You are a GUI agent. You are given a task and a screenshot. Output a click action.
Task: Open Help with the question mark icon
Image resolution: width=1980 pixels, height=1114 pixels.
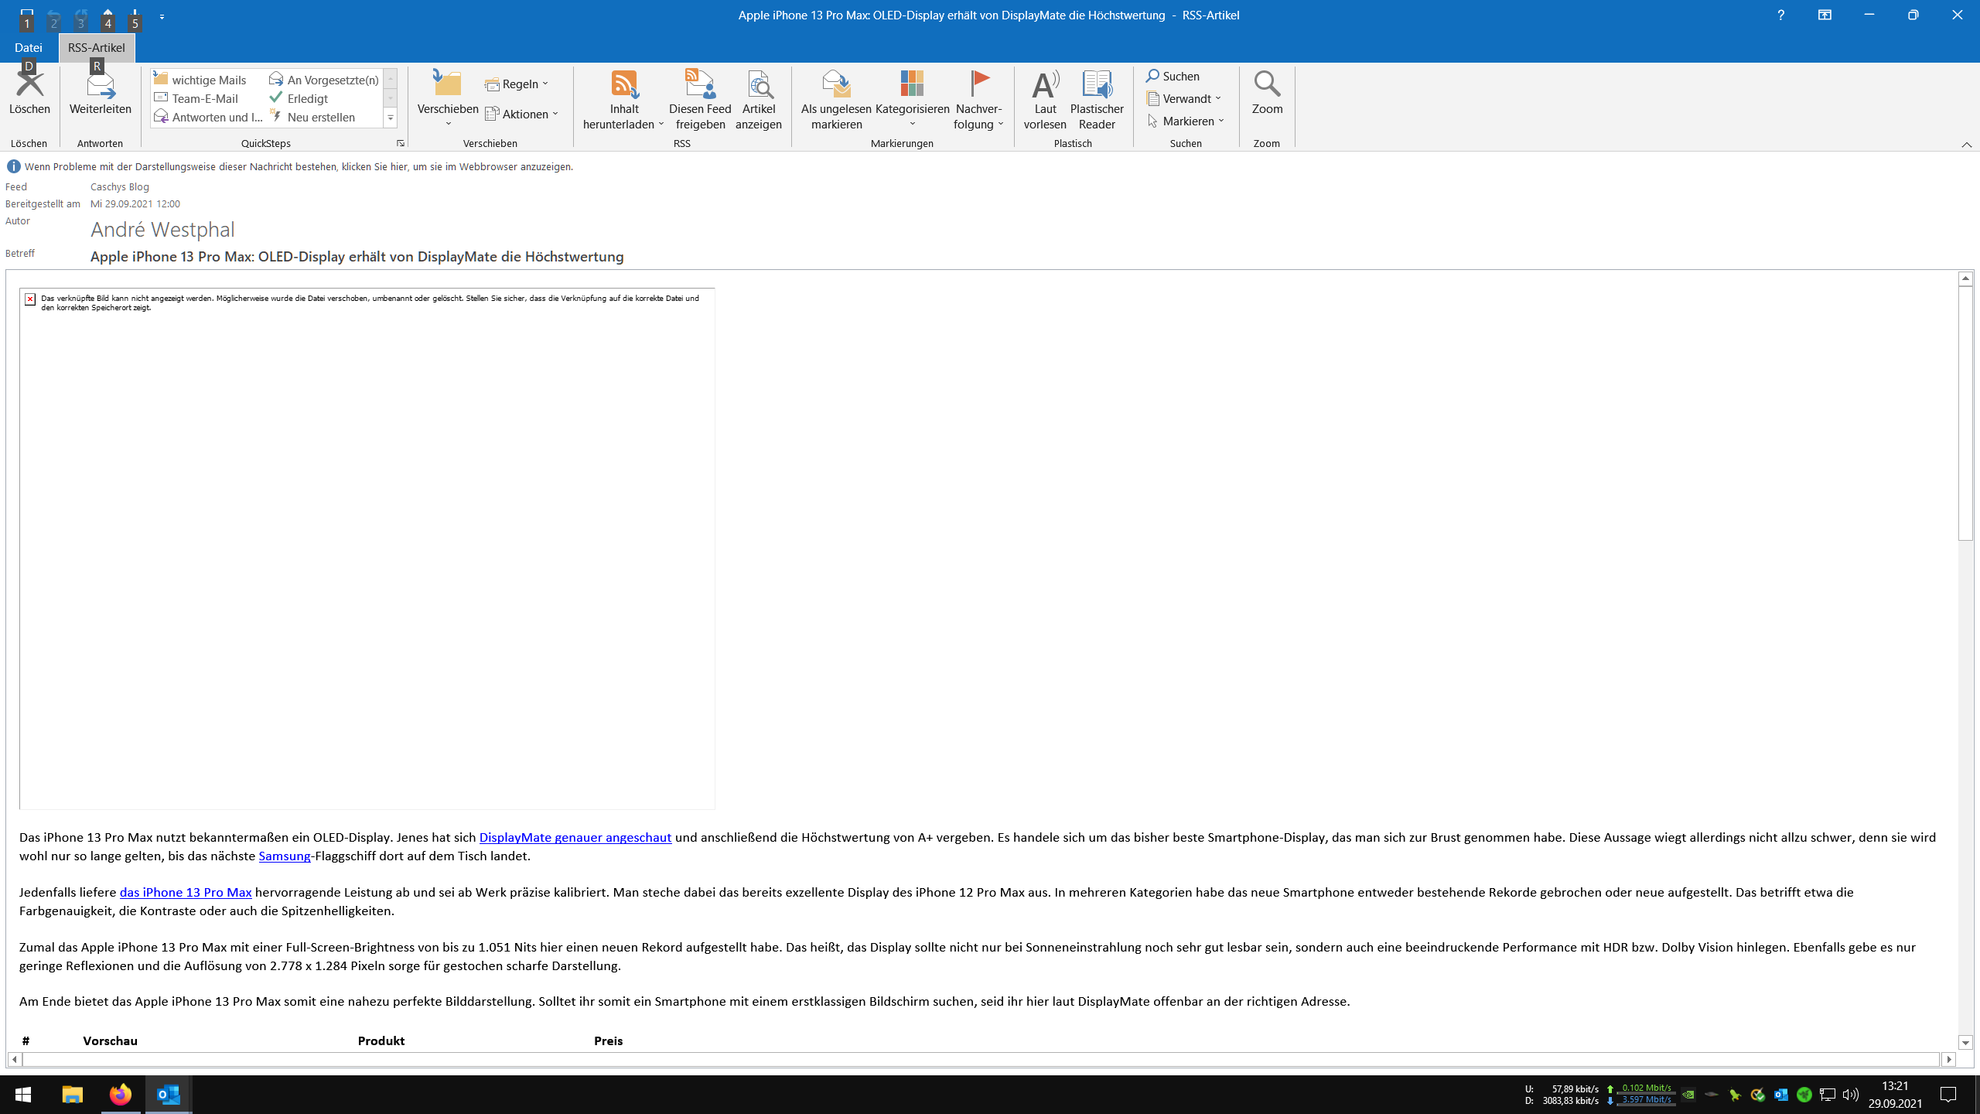coord(1780,15)
